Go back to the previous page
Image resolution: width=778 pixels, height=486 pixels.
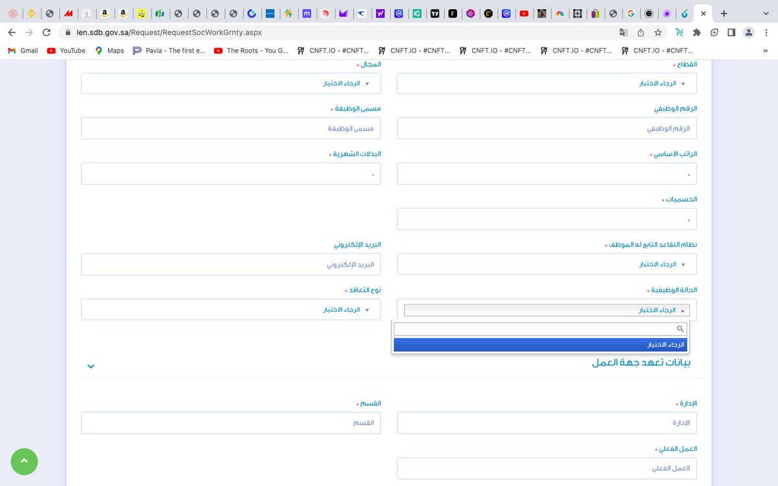point(12,32)
